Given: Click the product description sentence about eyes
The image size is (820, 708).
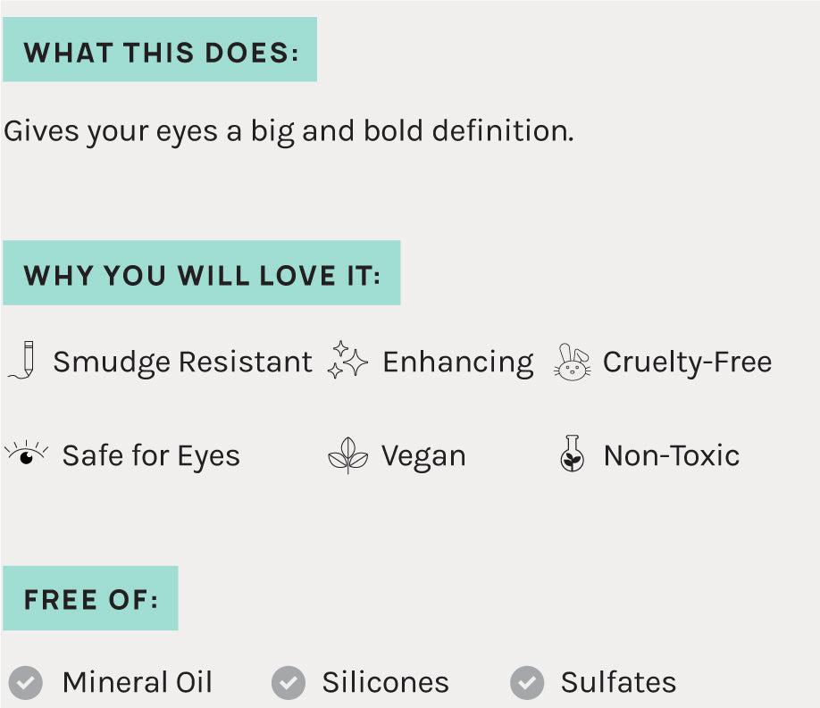Looking at the screenshot, I should [289, 131].
